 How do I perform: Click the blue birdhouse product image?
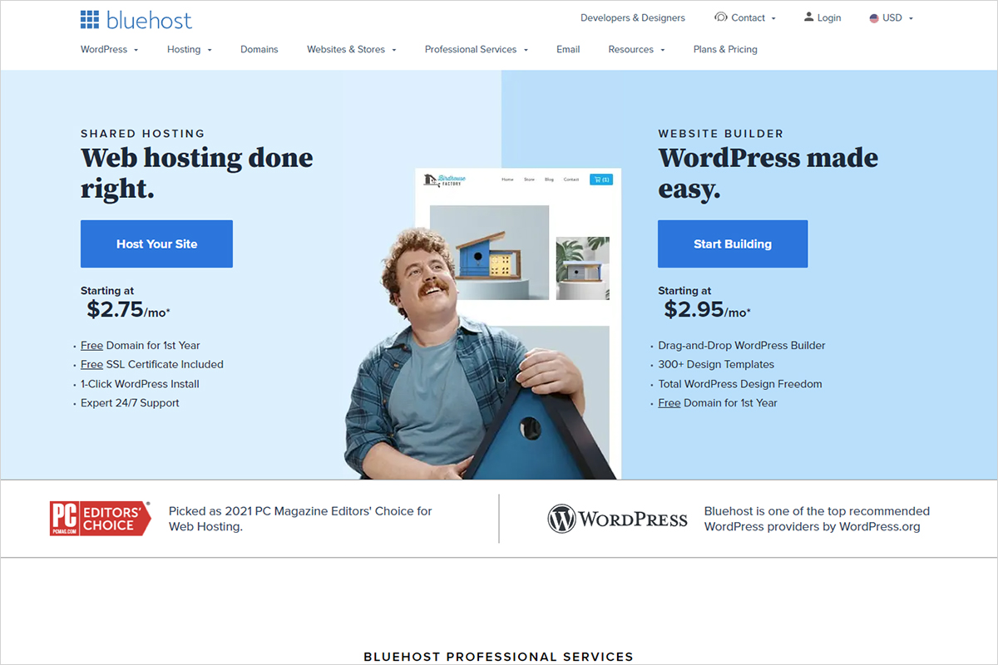pos(489,252)
